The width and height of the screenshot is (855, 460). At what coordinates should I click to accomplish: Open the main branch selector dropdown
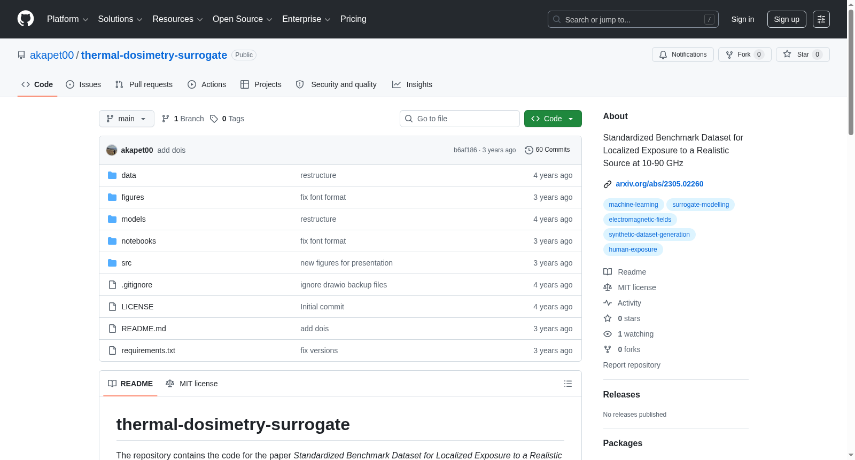click(x=127, y=119)
